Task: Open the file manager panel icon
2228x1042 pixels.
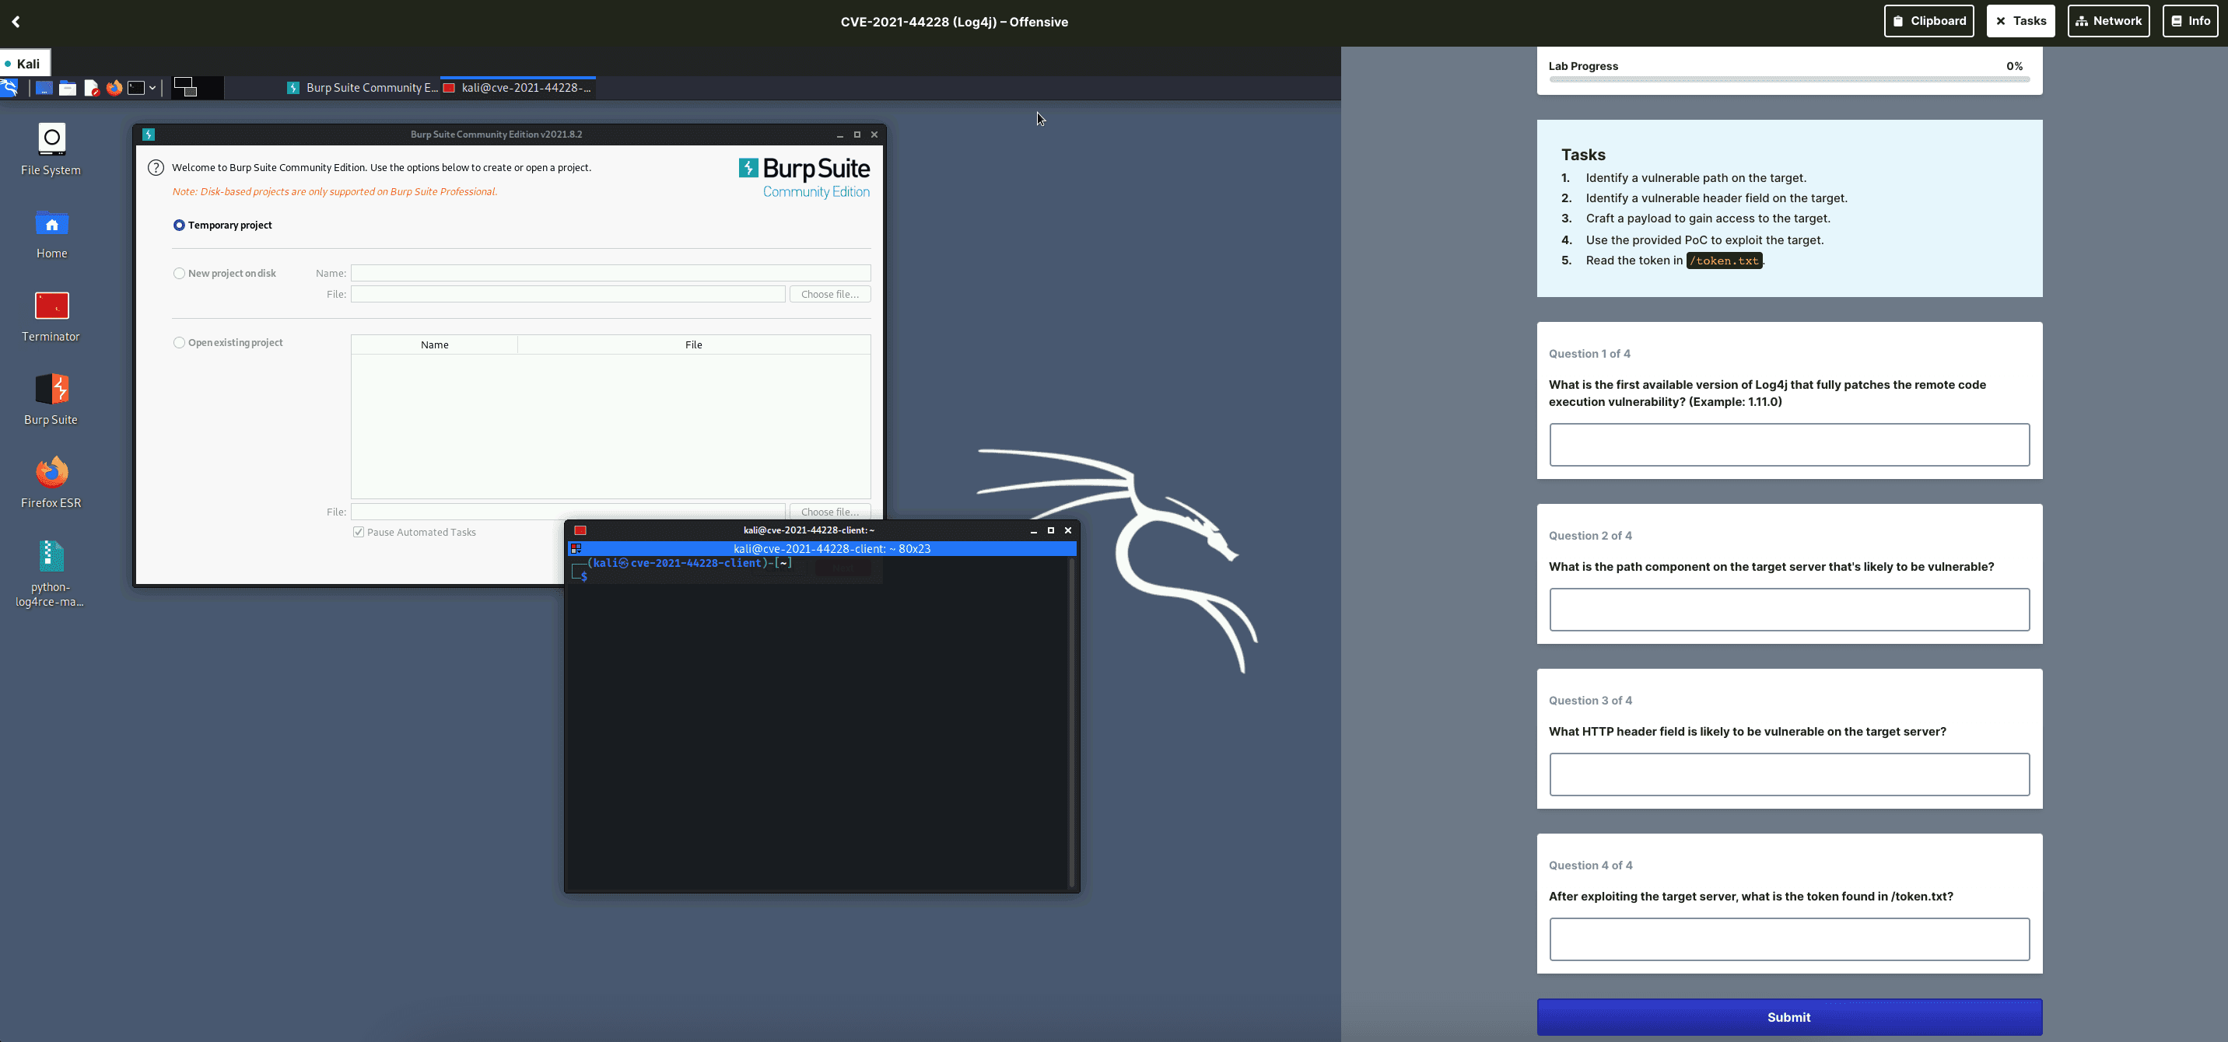Action: click(x=68, y=87)
